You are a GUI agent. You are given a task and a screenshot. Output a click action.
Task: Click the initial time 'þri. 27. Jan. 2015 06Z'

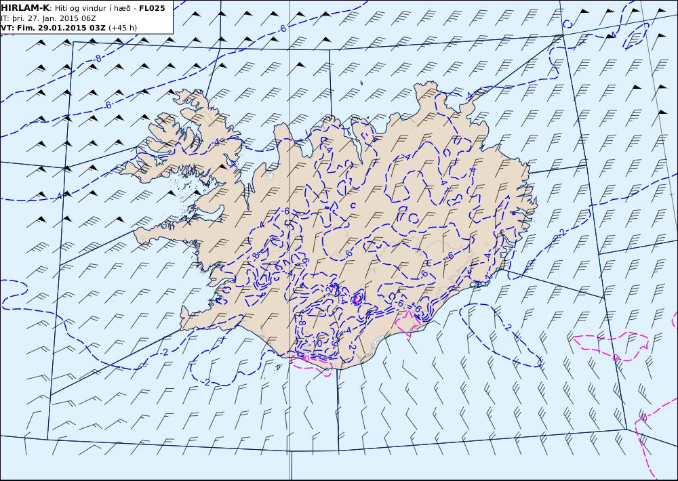click(x=53, y=18)
